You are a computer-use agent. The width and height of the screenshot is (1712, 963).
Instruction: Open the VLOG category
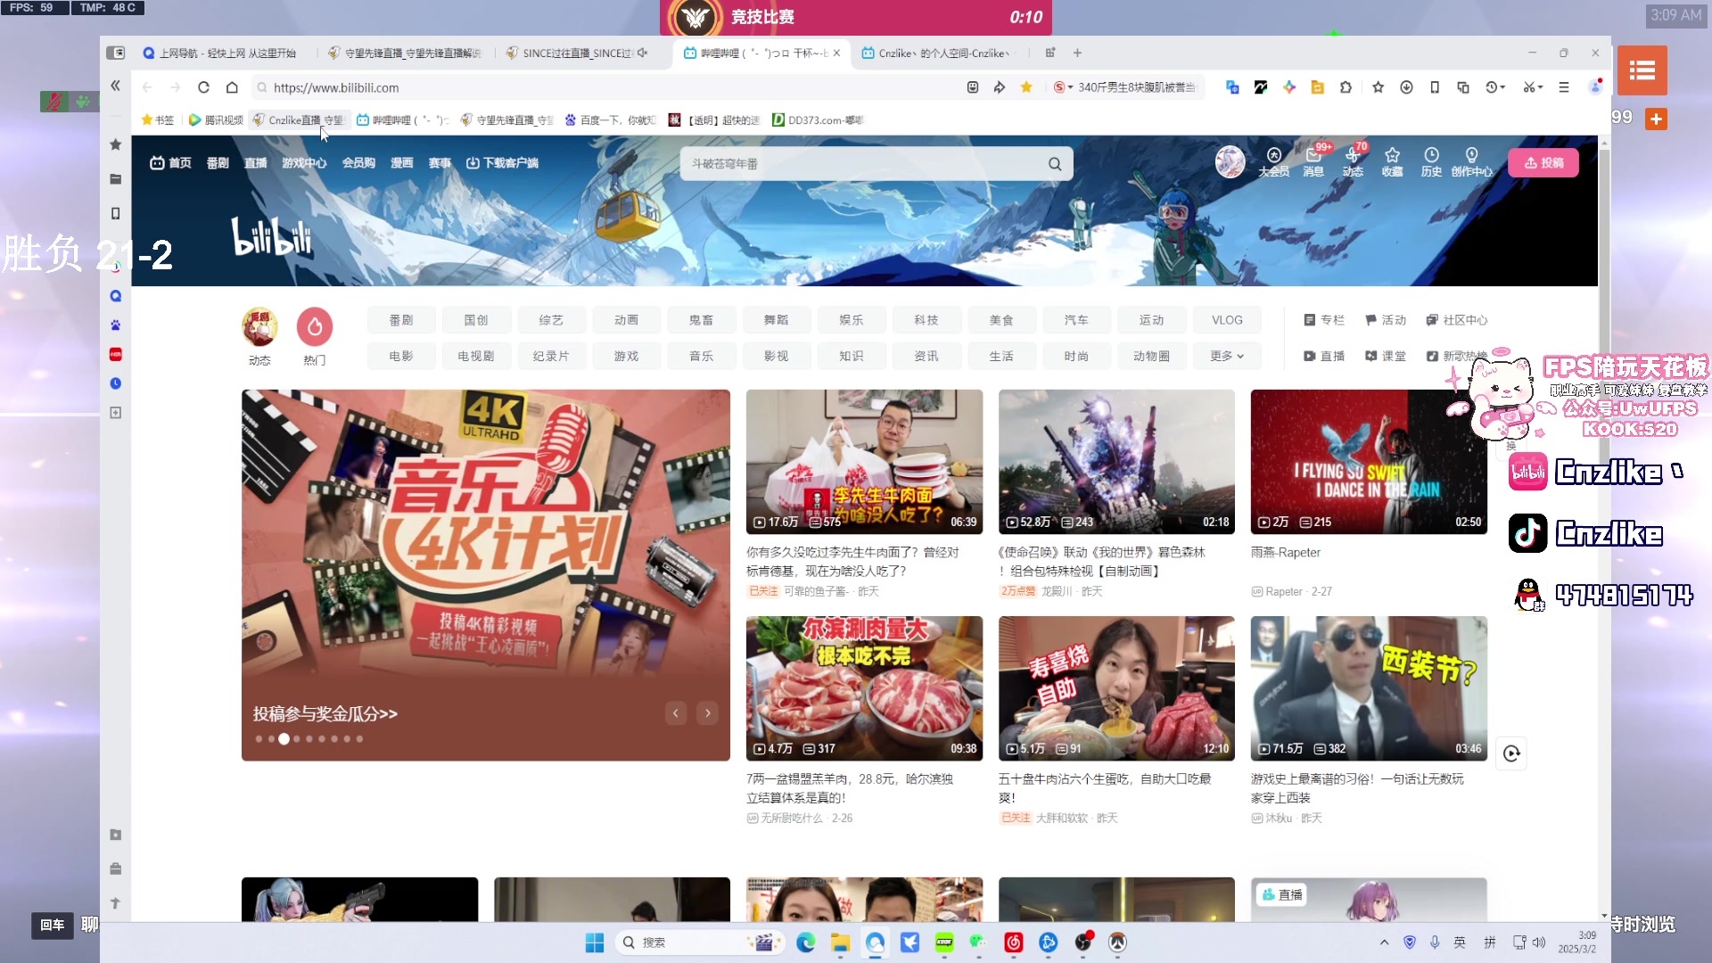(1227, 320)
